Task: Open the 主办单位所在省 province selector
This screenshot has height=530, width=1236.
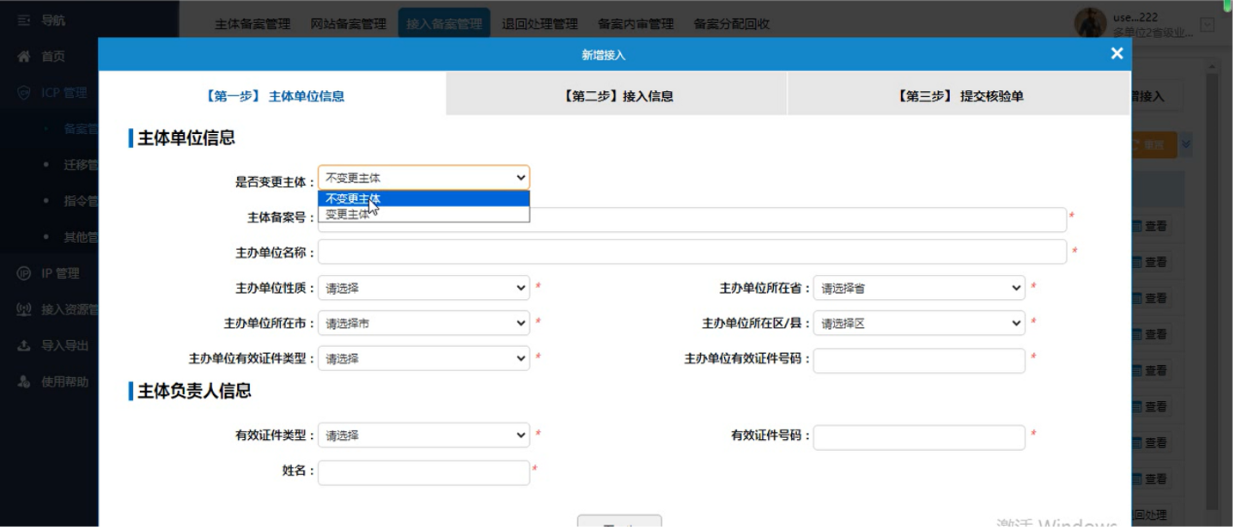Action: point(919,287)
